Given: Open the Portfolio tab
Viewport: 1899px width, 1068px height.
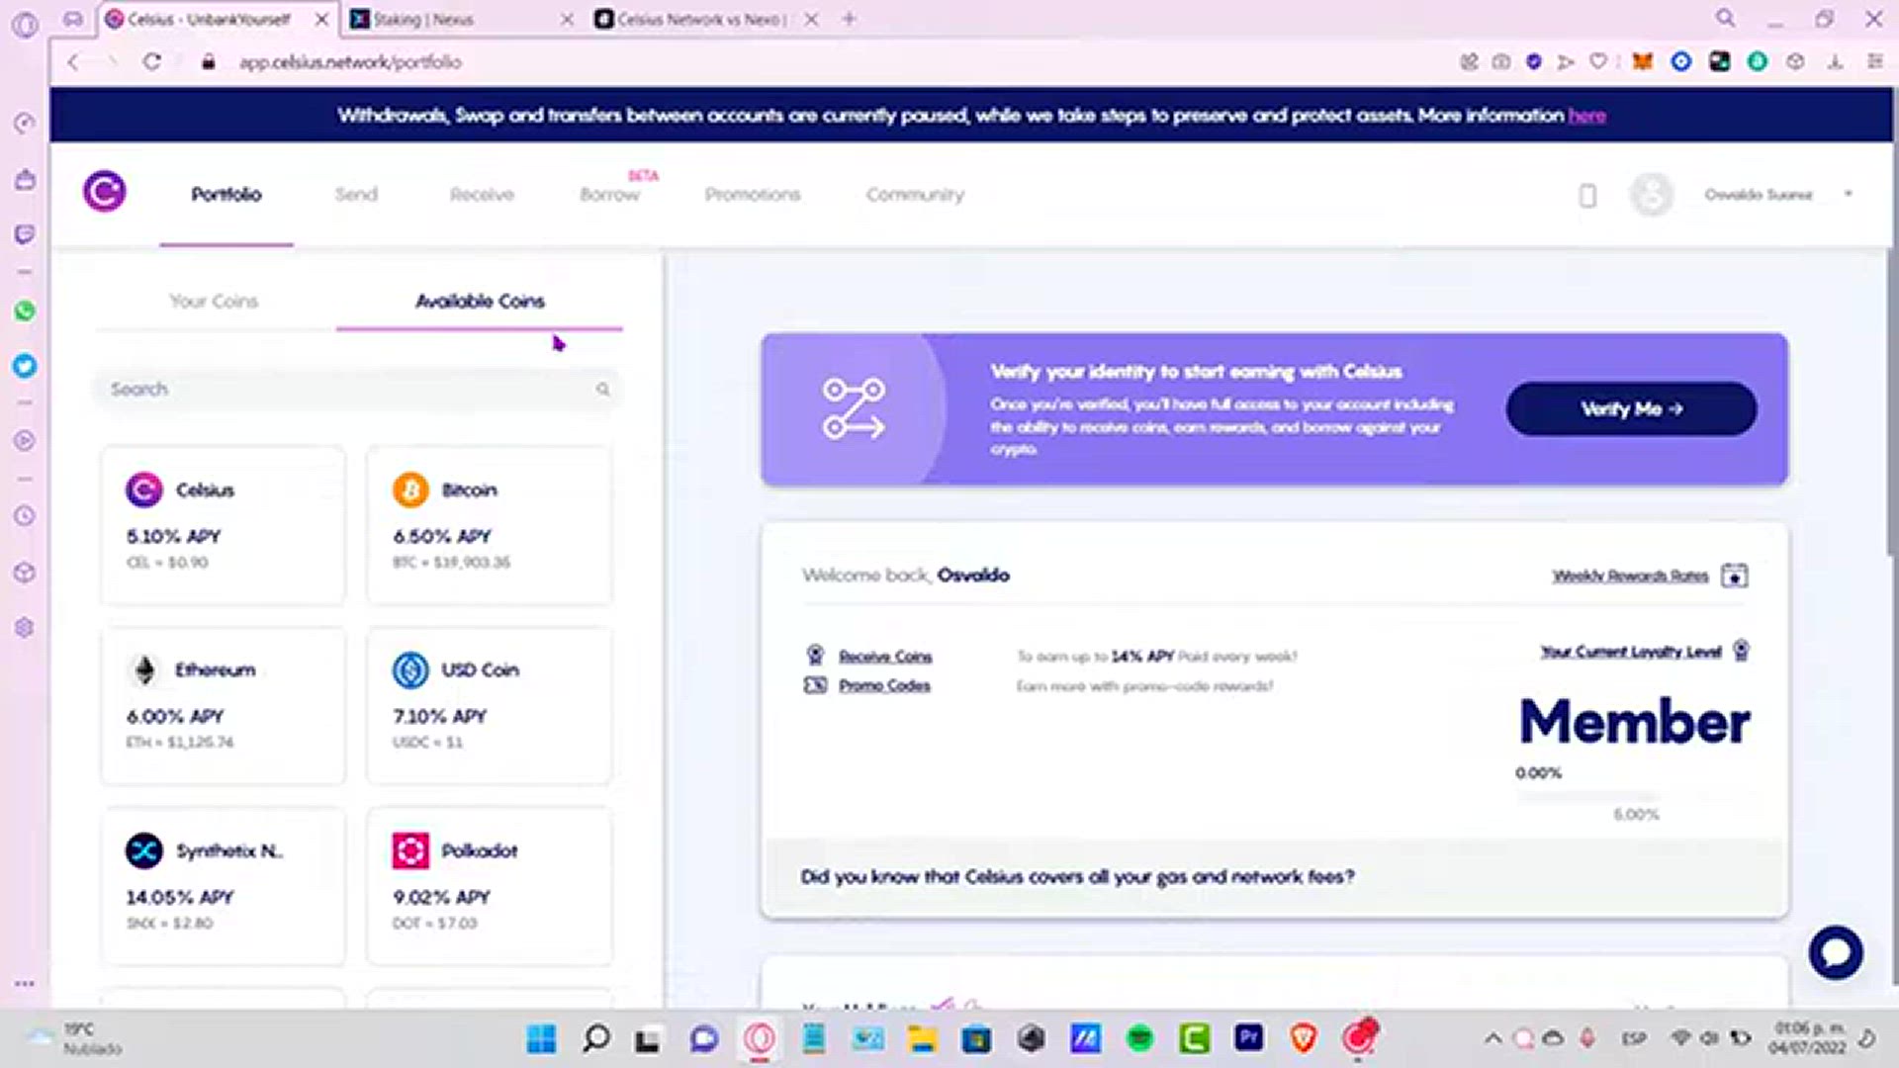Looking at the screenshot, I should (226, 195).
